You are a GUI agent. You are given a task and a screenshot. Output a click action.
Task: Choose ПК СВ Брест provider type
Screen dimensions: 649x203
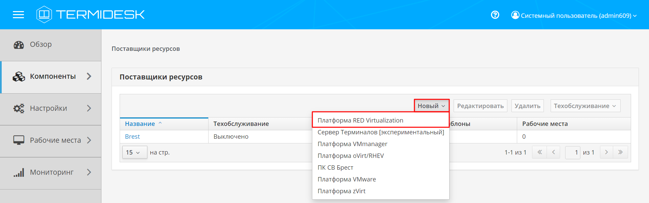click(x=335, y=167)
